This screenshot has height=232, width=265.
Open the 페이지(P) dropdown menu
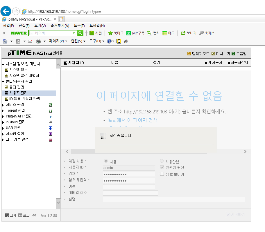[x=58, y=41]
